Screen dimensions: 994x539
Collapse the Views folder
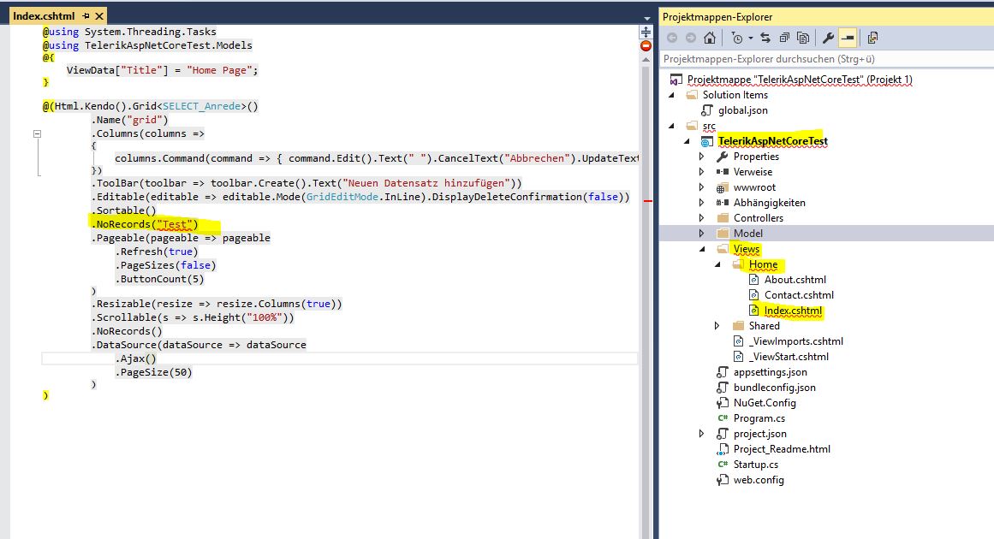click(x=702, y=249)
